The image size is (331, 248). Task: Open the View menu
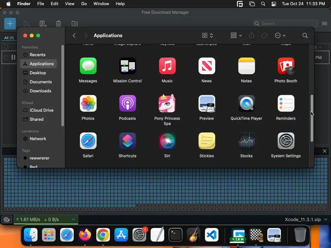[70, 4]
